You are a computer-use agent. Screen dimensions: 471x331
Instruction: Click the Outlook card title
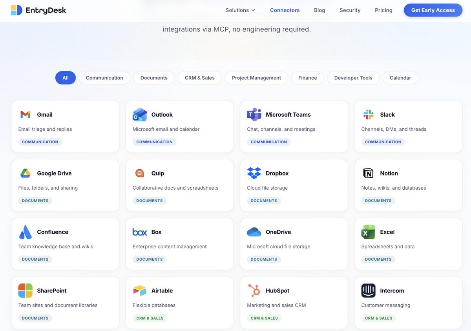coord(162,115)
